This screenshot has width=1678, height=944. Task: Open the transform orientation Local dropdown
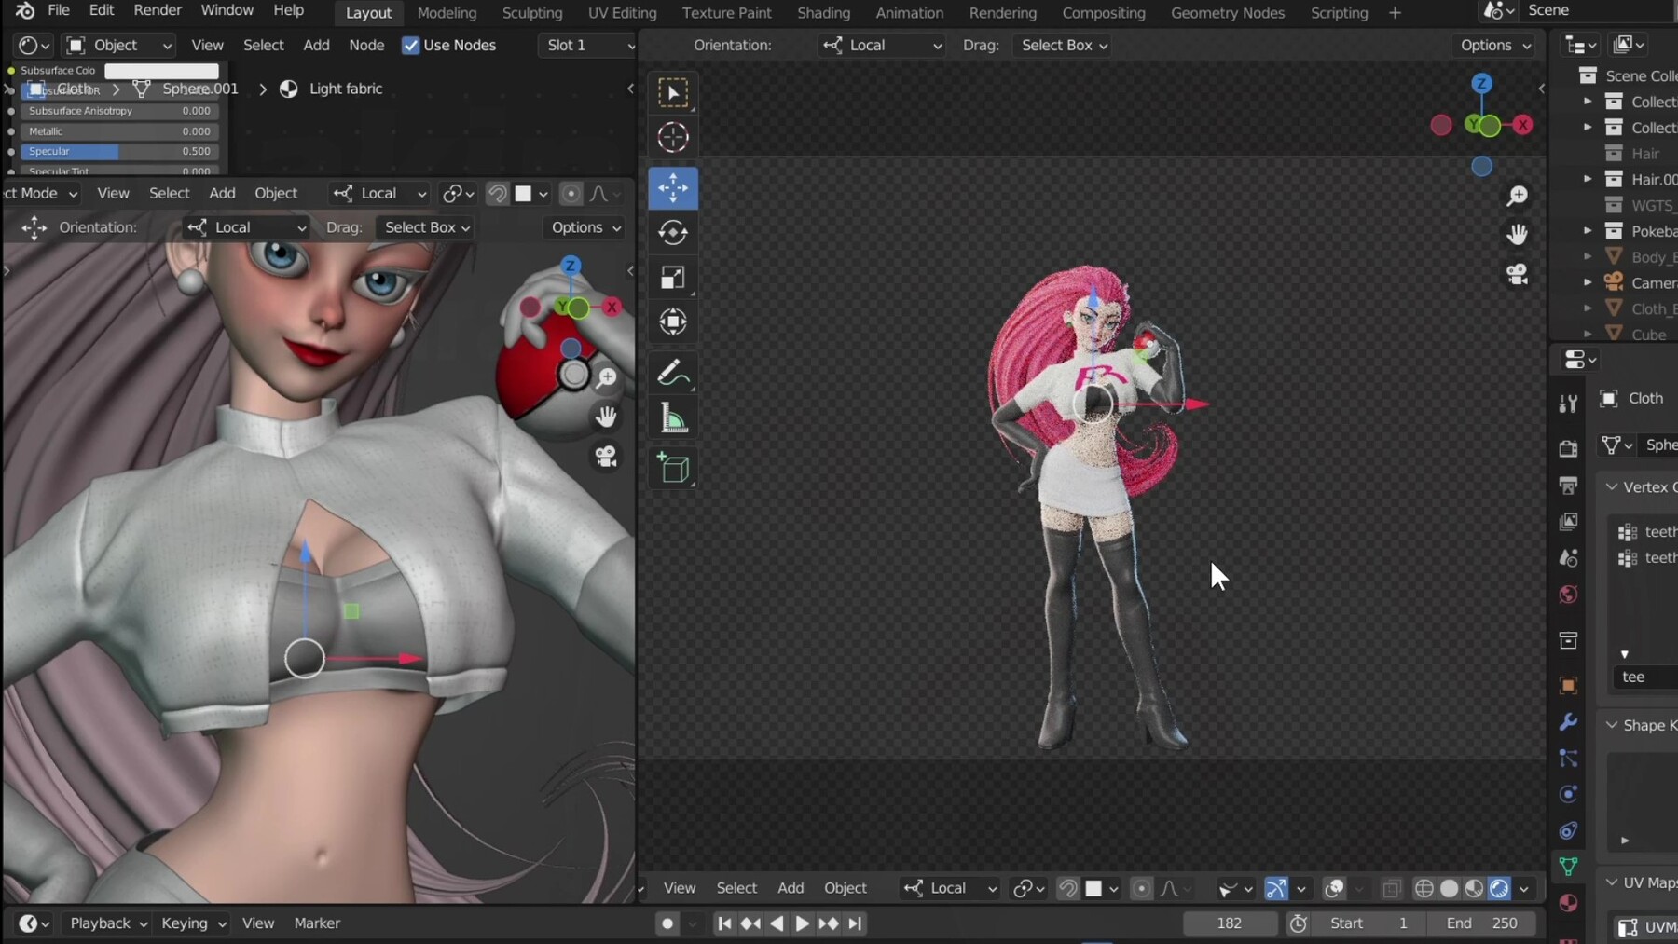pos(881,45)
